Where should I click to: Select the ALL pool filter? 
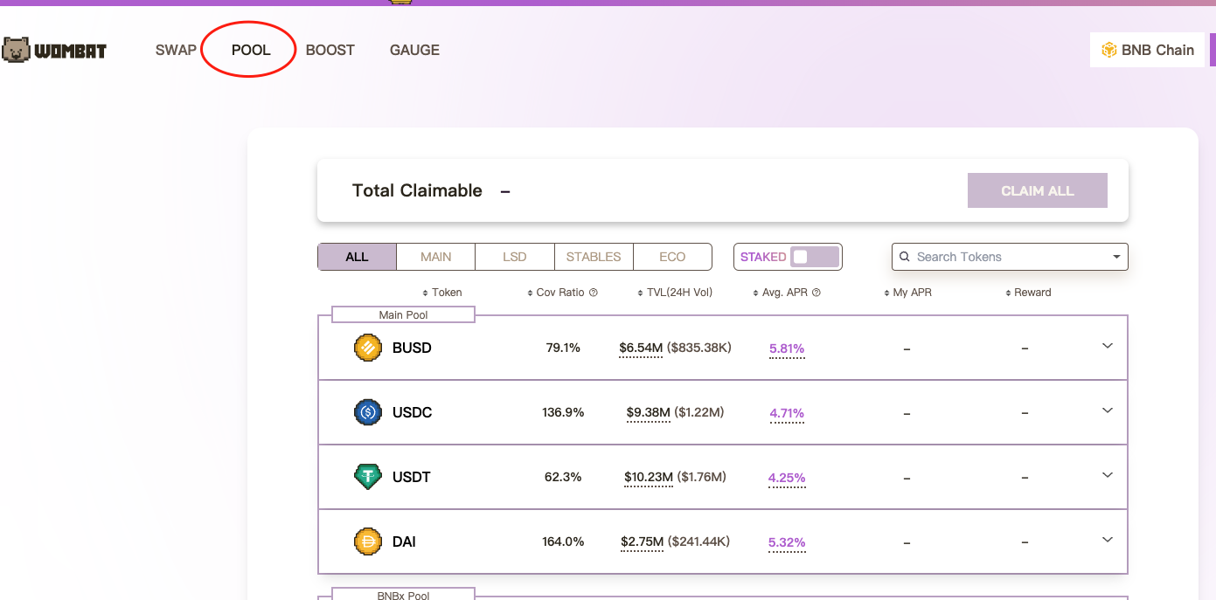click(x=357, y=257)
